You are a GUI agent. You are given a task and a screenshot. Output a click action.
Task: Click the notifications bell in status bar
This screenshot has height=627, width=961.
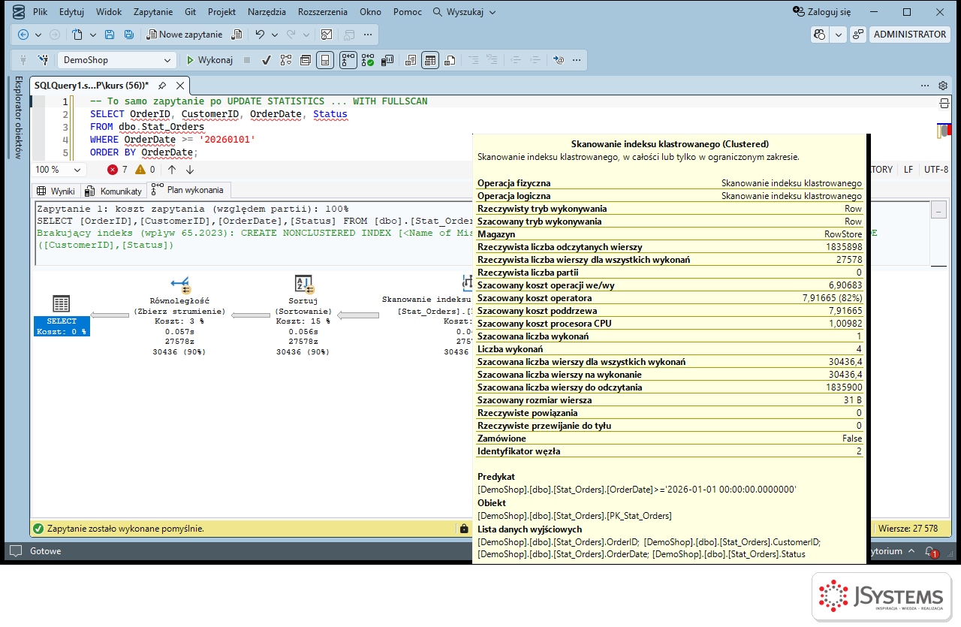[930, 551]
